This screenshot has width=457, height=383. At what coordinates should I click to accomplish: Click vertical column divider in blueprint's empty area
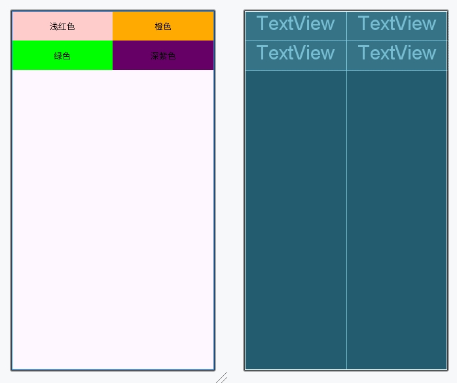pos(346,216)
